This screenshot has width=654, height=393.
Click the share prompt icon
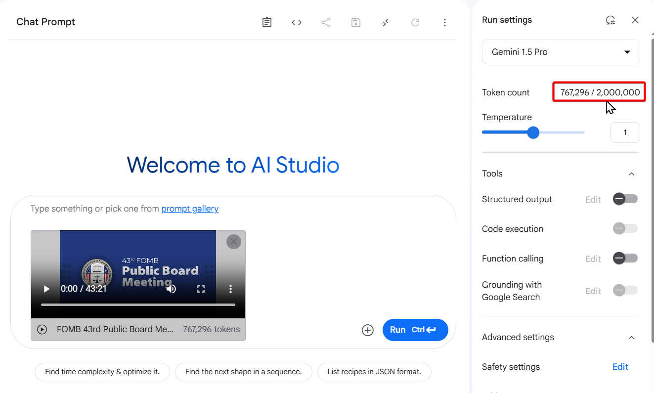click(x=326, y=22)
